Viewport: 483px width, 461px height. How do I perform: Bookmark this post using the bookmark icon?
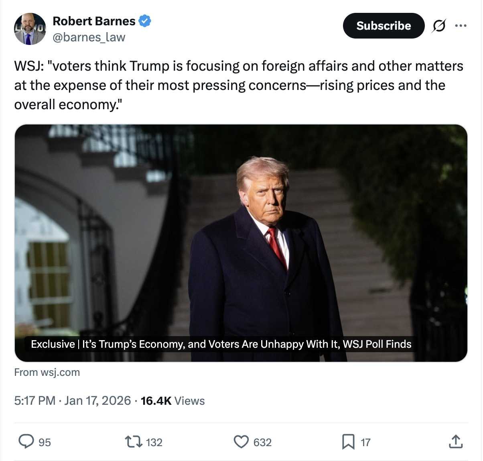pos(348,442)
